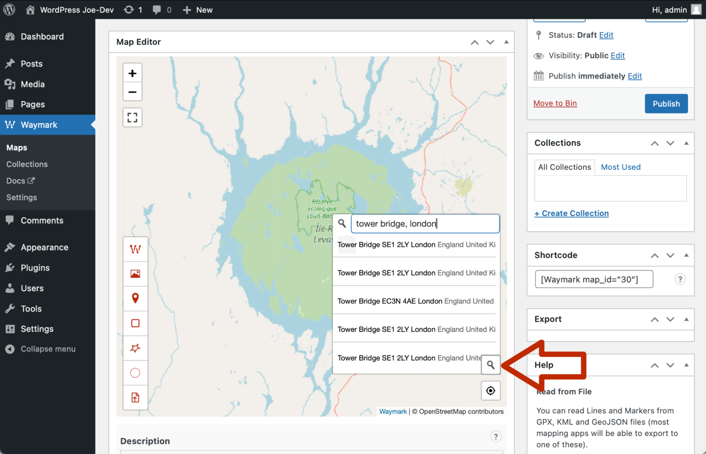This screenshot has width=706, height=454.
Task: Select the star shape tool
Action: pos(135,348)
